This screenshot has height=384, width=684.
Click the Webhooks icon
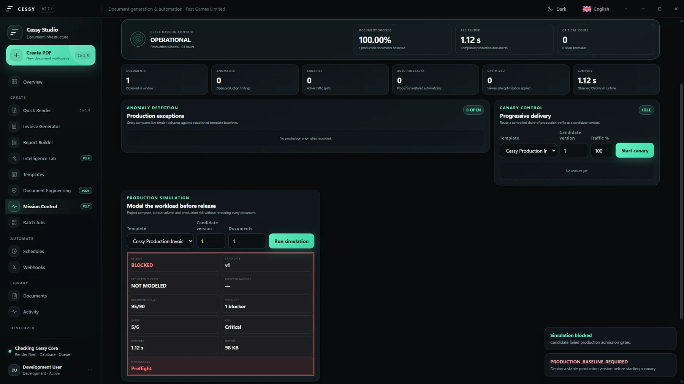coord(14,267)
